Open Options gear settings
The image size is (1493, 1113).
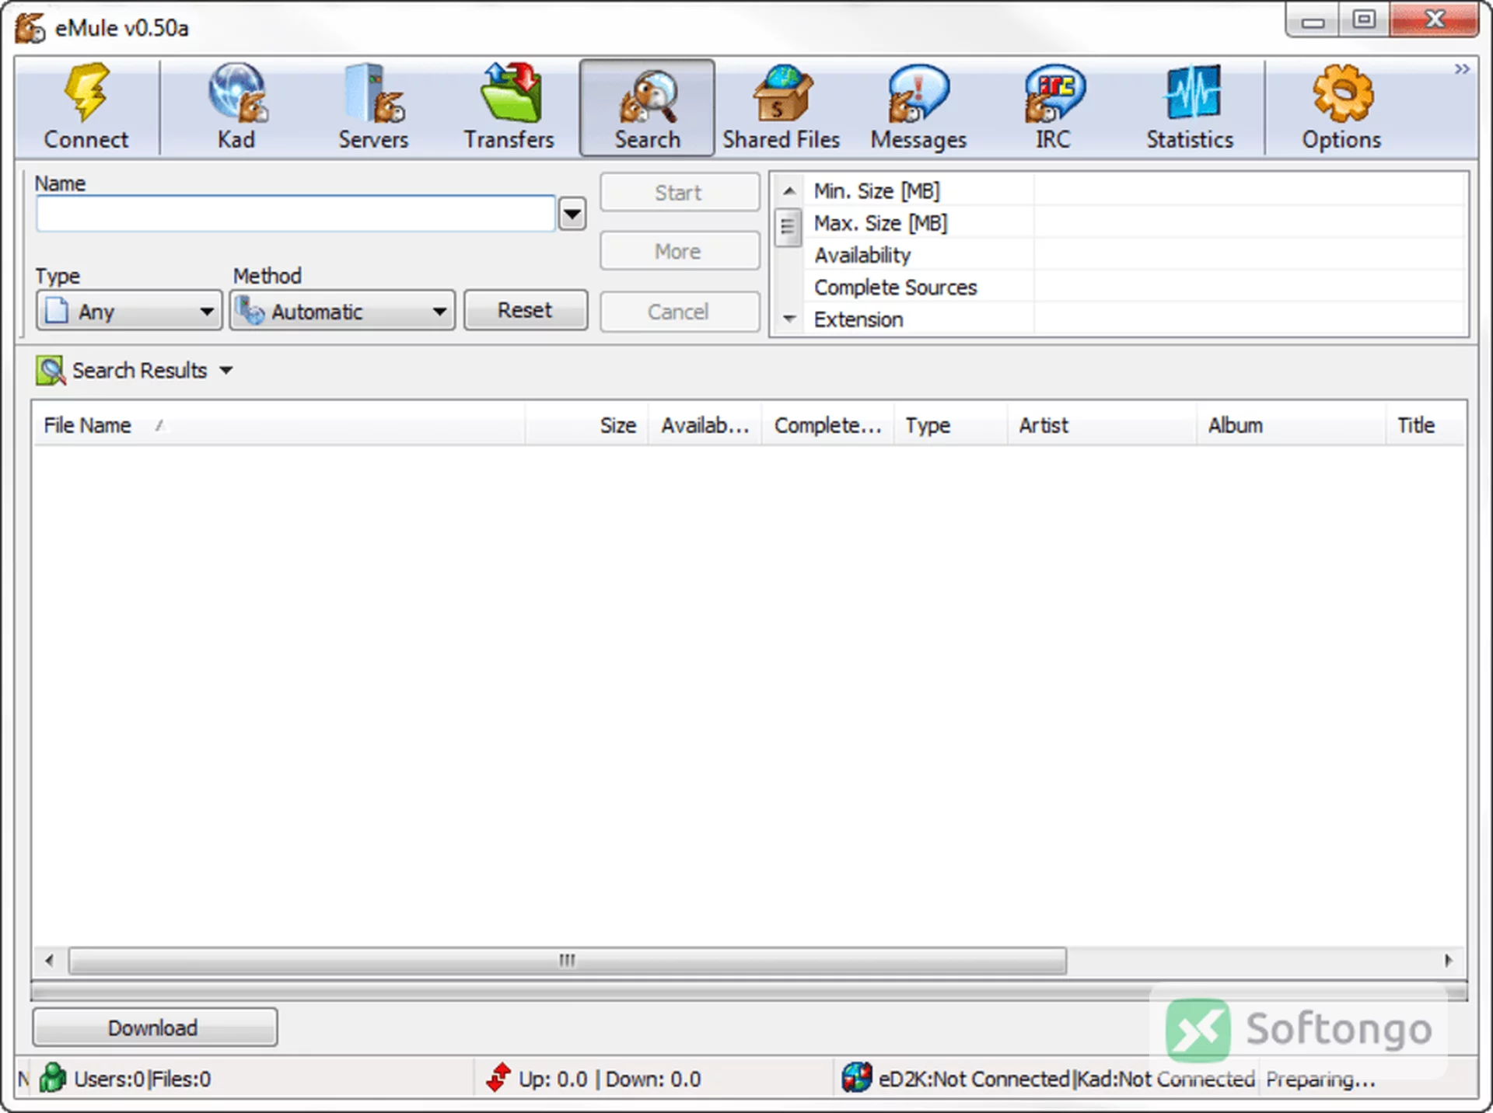point(1342,107)
